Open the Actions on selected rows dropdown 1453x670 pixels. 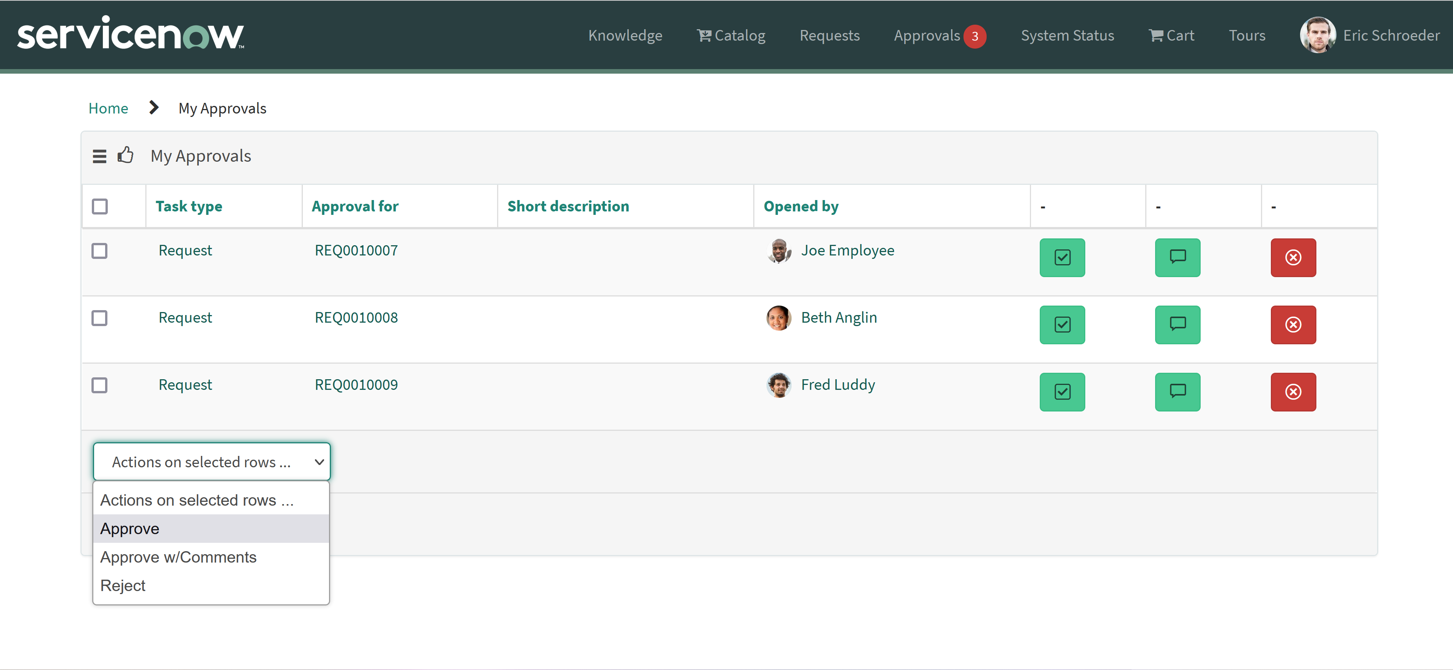[211, 461]
